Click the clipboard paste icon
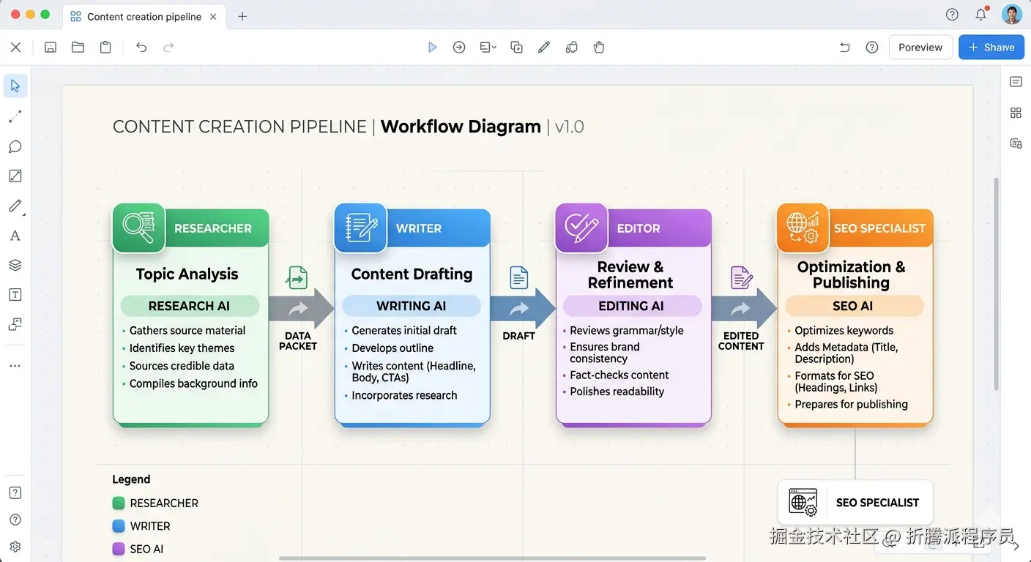This screenshot has height=562, width=1031. pos(105,48)
